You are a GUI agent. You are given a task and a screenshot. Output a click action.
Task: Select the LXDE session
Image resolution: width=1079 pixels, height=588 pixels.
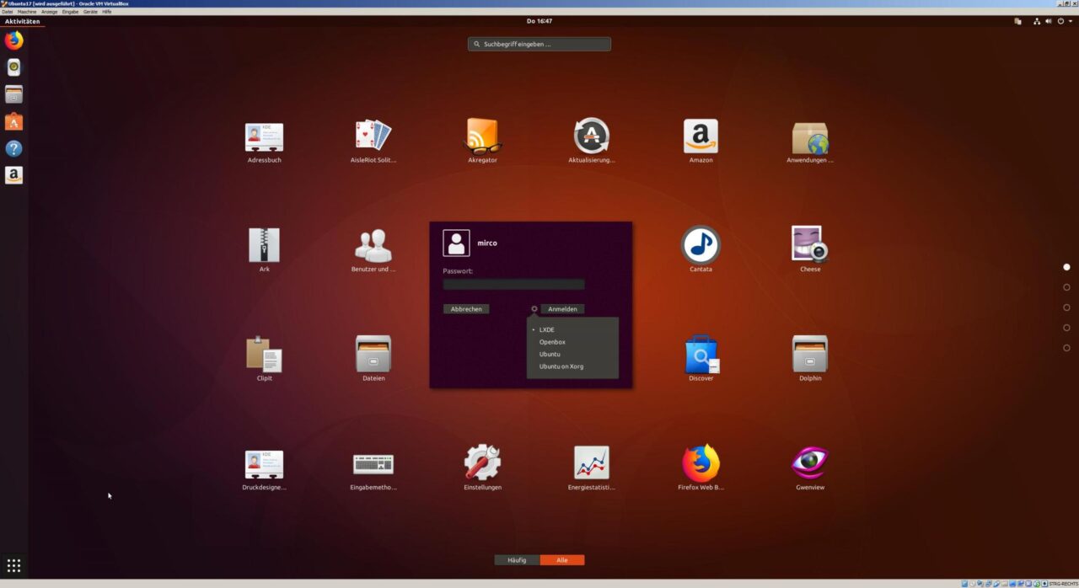(x=545, y=329)
